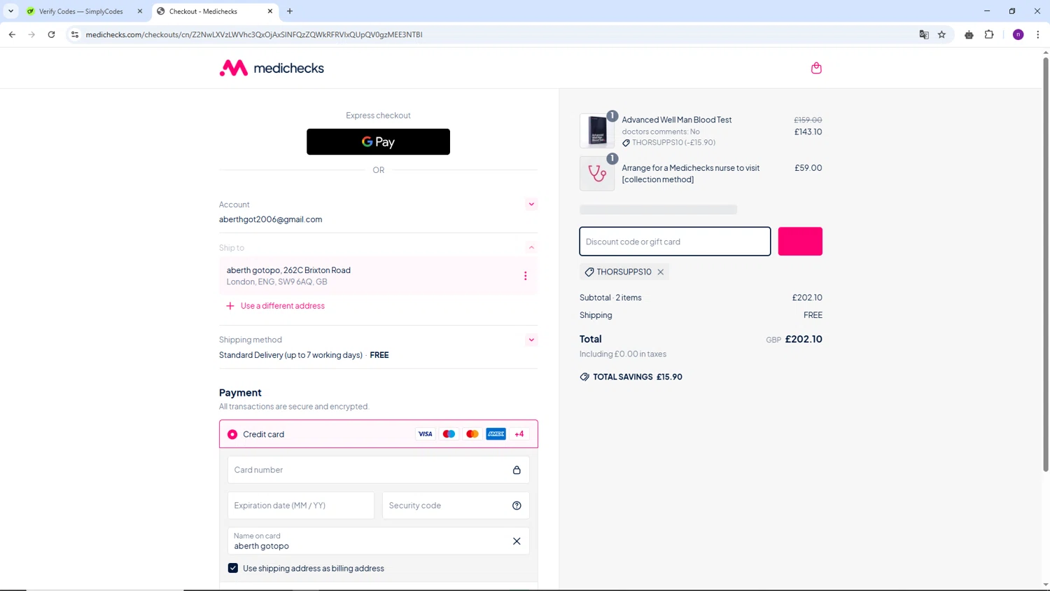This screenshot has height=591, width=1050.
Task: Click the card number lock icon
Action: click(x=517, y=470)
